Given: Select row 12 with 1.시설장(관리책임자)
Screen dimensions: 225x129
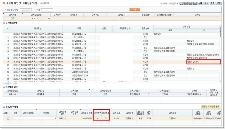Looking at the screenshot, I should (x=111, y=72).
